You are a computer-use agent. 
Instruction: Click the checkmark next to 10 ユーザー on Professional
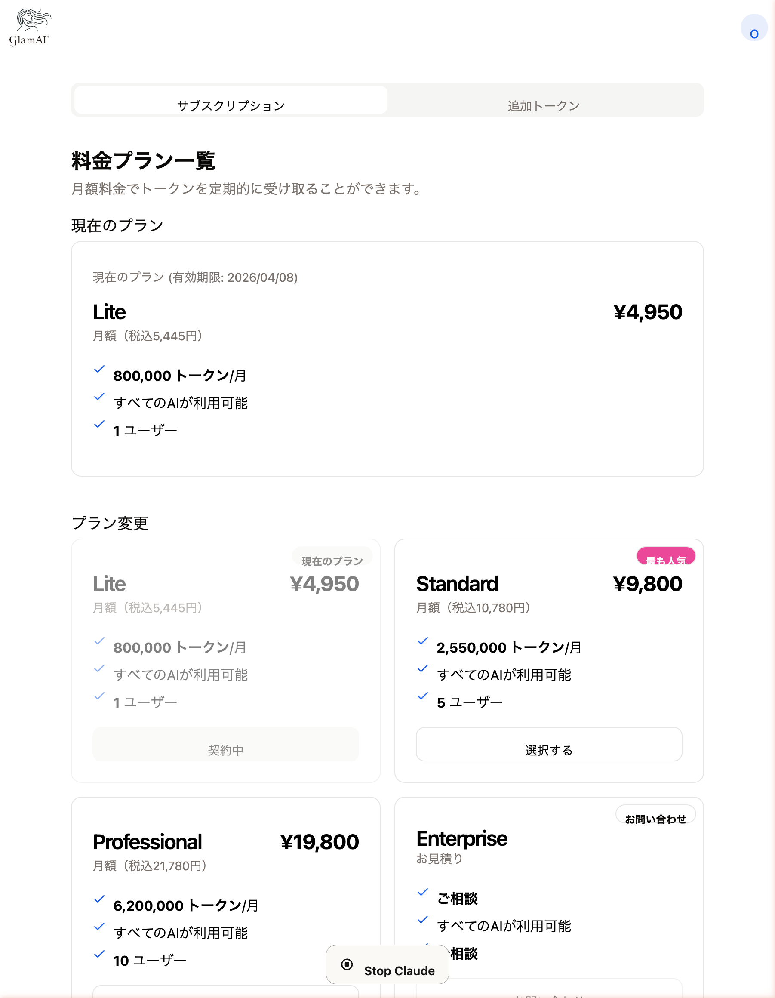[x=99, y=955]
